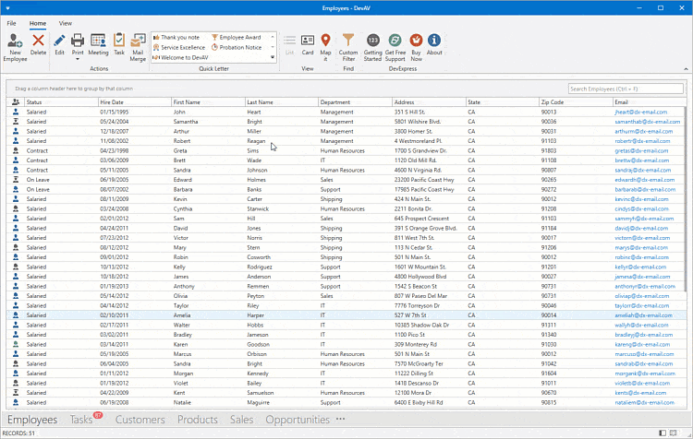693x439 pixels.
Task: Open the three-dots navigation overflow menu
Action: click(341, 420)
